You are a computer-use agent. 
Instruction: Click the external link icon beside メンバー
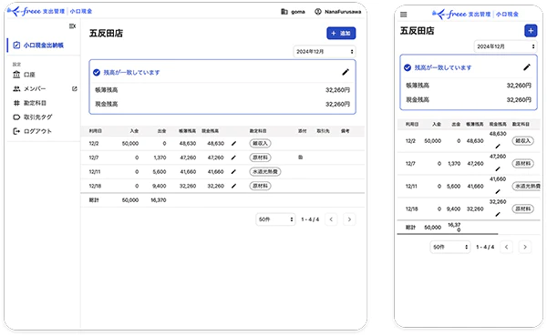click(x=75, y=88)
